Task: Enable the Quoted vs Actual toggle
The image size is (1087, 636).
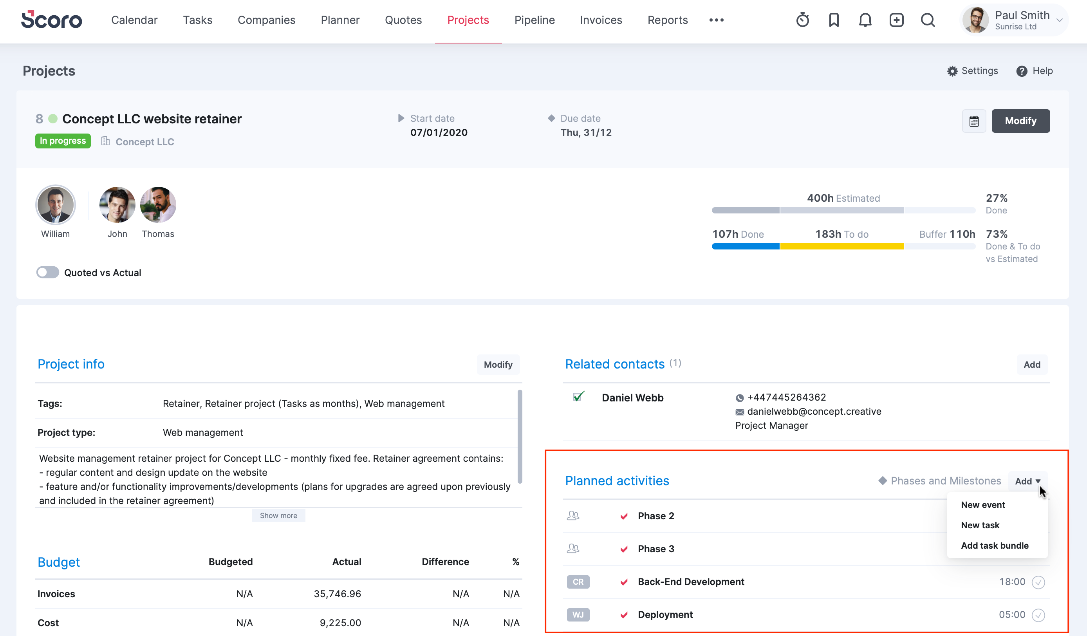Action: (x=47, y=272)
